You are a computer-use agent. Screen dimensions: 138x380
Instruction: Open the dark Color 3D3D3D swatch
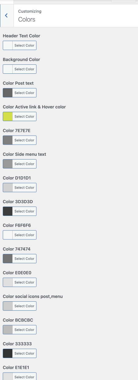(8, 211)
